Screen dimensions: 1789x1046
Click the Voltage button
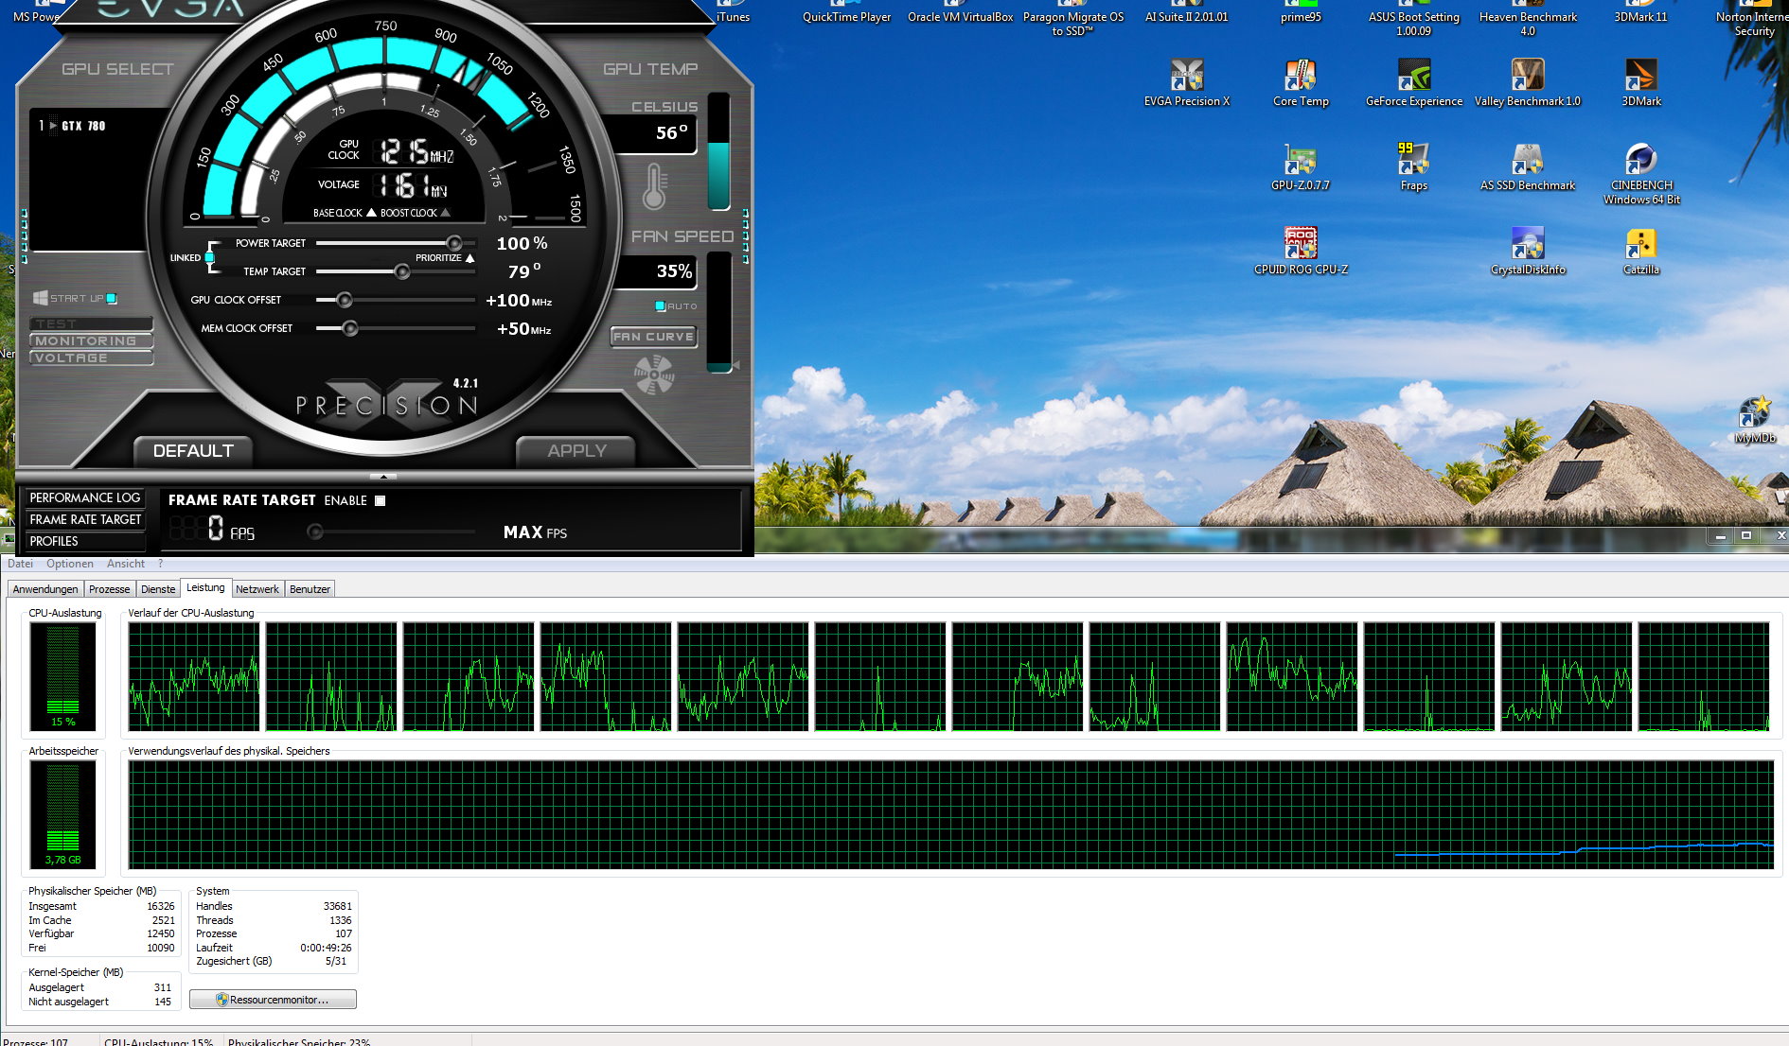(91, 357)
